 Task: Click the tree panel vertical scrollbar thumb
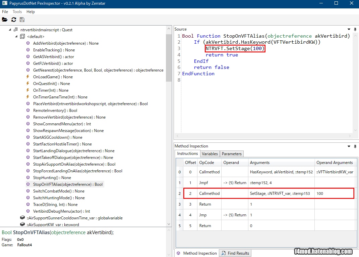tap(169, 57)
